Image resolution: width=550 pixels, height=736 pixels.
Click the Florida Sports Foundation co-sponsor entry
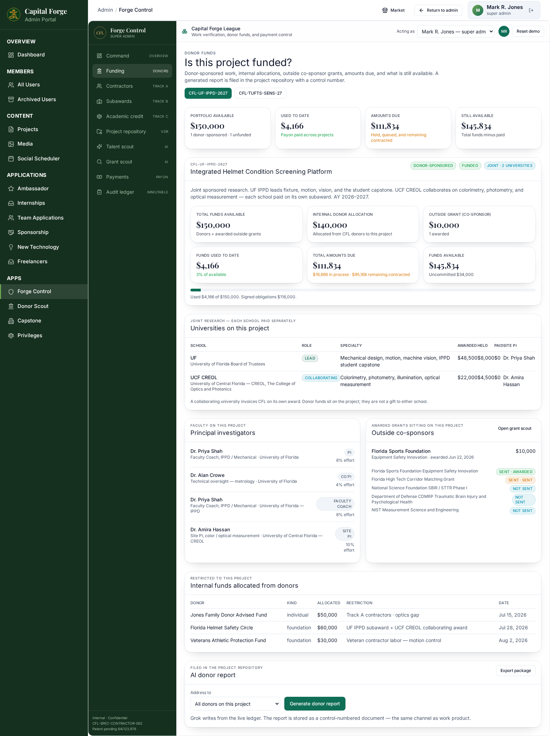pos(453,454)
